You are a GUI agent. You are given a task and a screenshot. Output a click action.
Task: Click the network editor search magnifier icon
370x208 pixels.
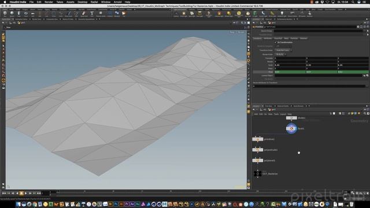(x=365, y=113)
